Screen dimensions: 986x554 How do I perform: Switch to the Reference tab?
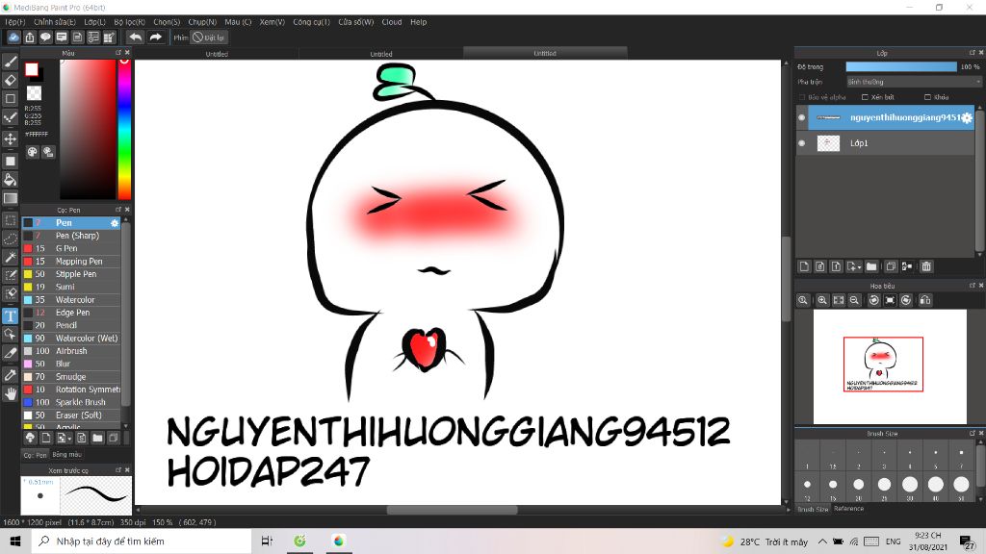849,509
